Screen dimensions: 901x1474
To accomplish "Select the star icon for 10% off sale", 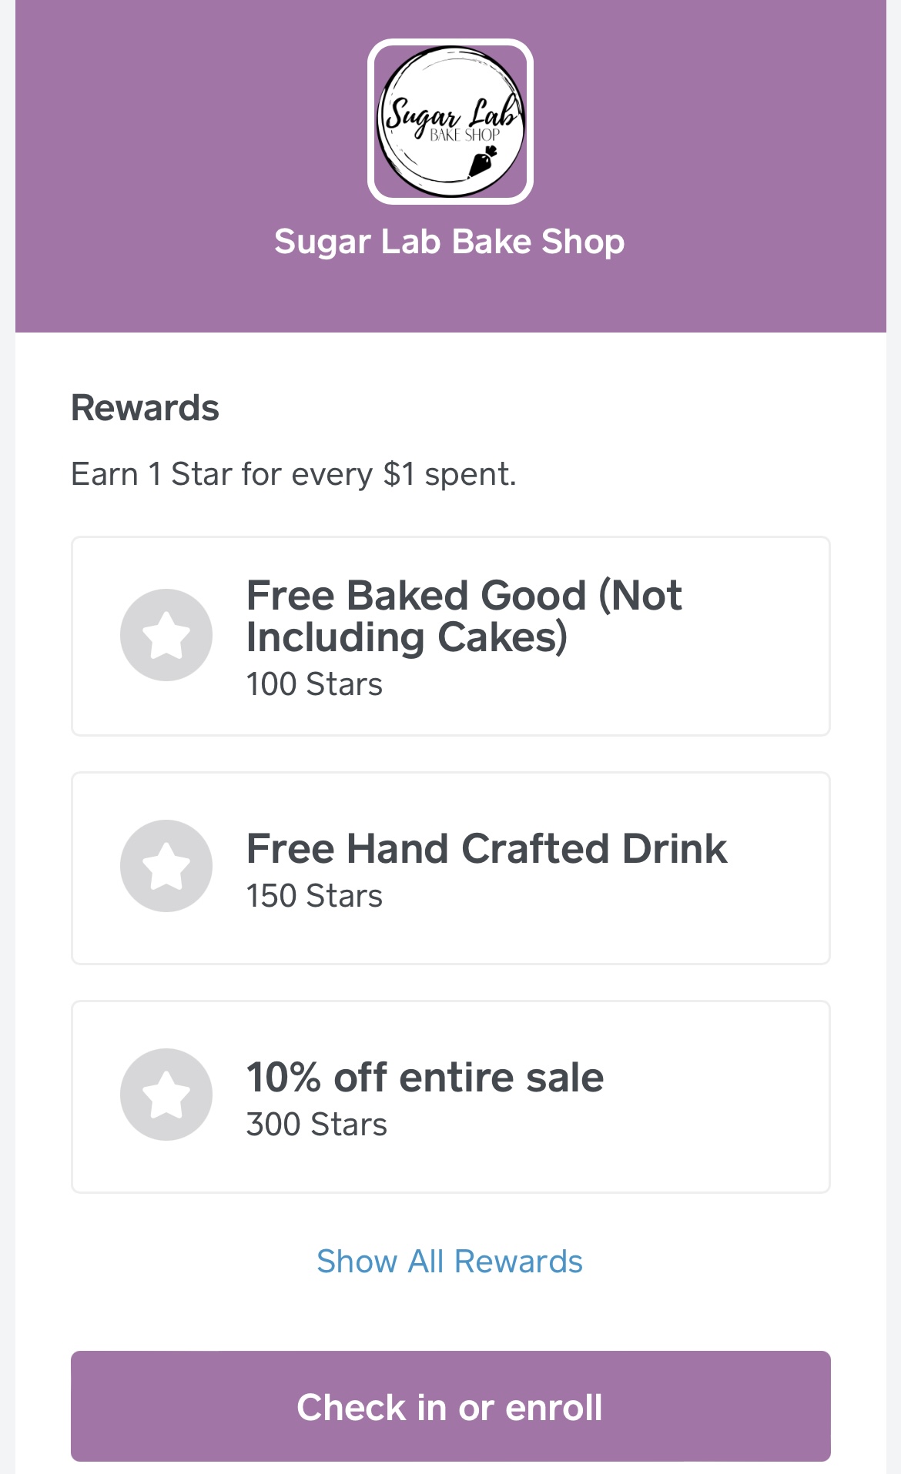I will click(x=166, y=1095).
